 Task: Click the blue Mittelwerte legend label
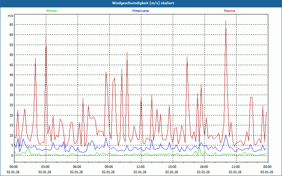click(x=140, y=11)
